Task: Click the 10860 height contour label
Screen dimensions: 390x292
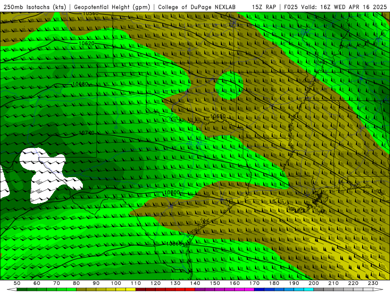Action: tap(174, 244)
